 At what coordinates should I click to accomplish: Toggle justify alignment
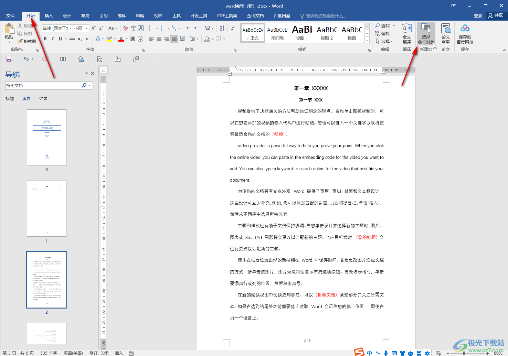pos(174,39)
